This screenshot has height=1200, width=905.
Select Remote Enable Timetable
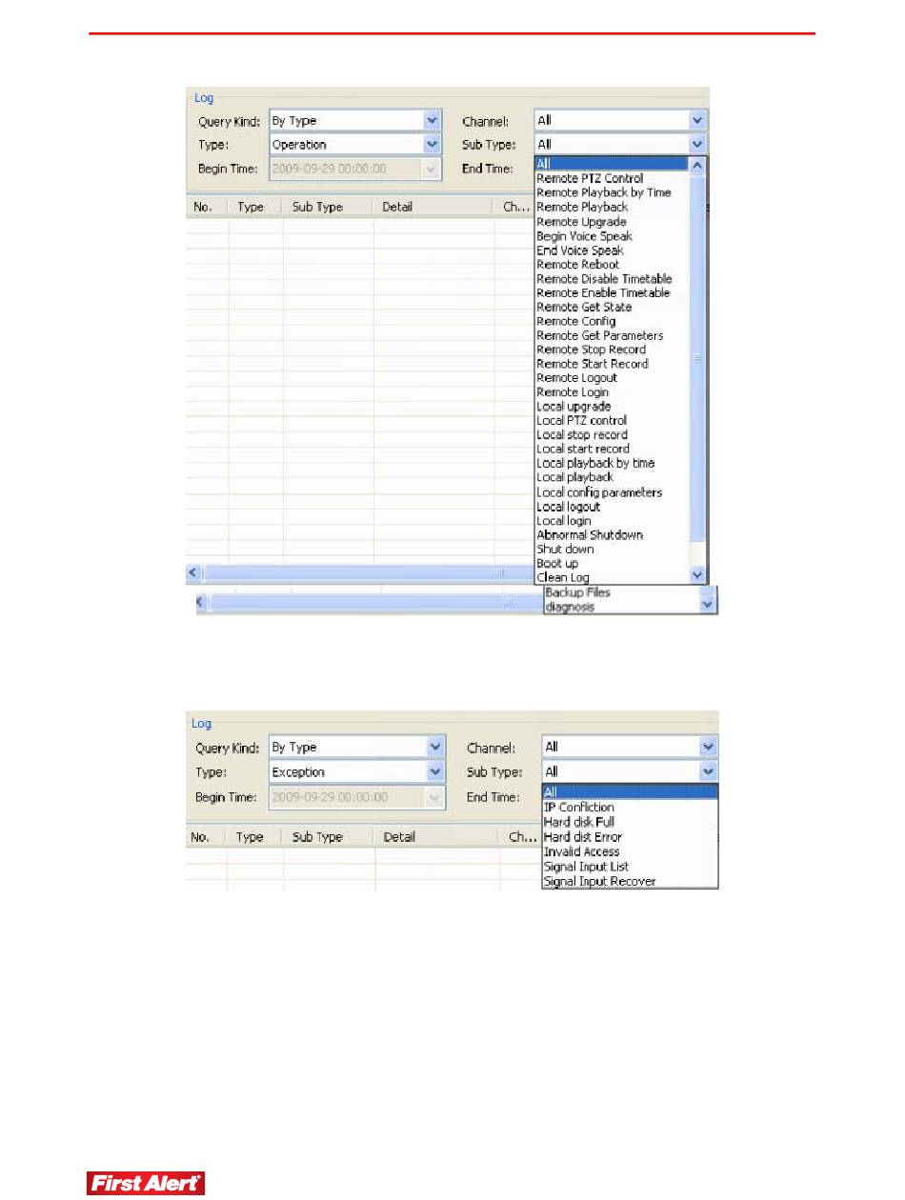[x=603, y=292]
